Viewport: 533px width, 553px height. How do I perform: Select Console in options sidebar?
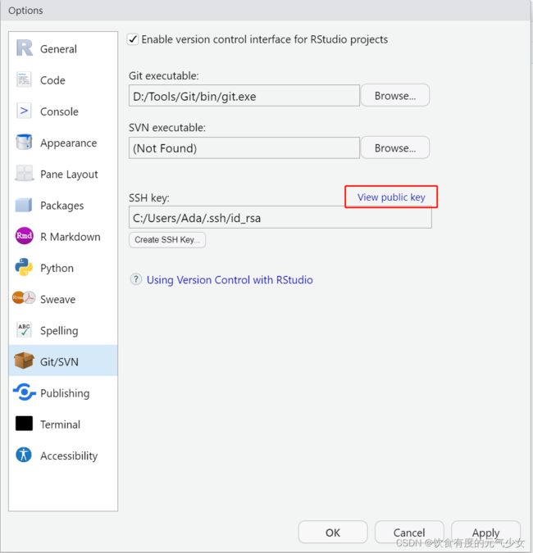tap(59, 111)
